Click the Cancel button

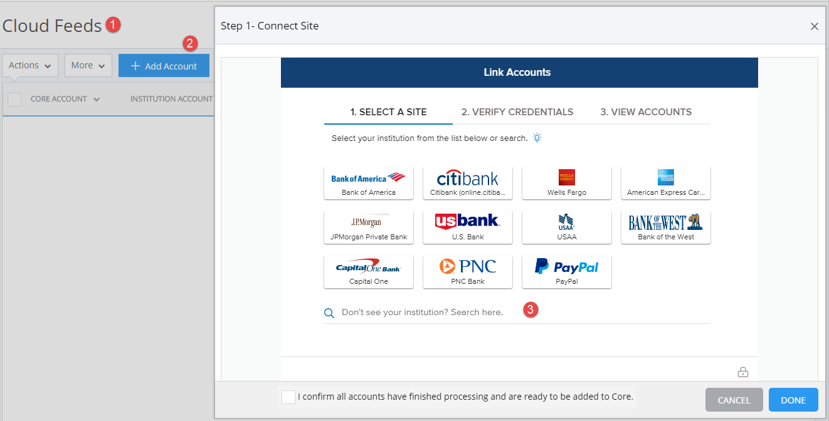coord(734,400)
